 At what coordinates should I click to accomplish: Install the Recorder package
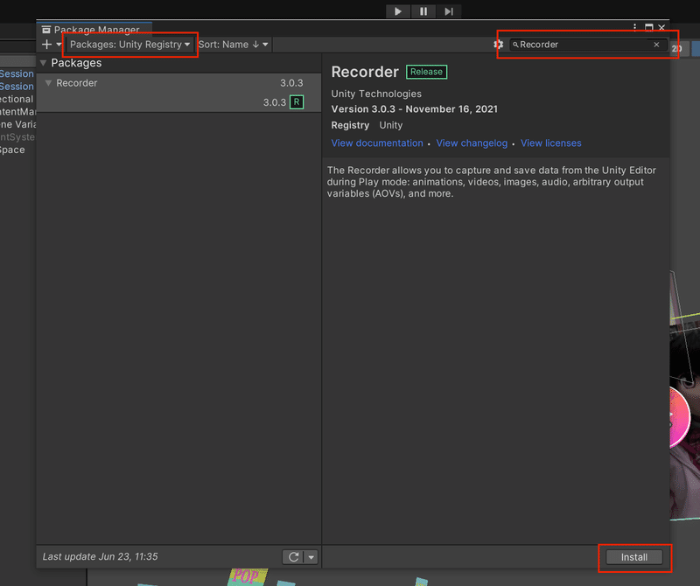point(633,557)
